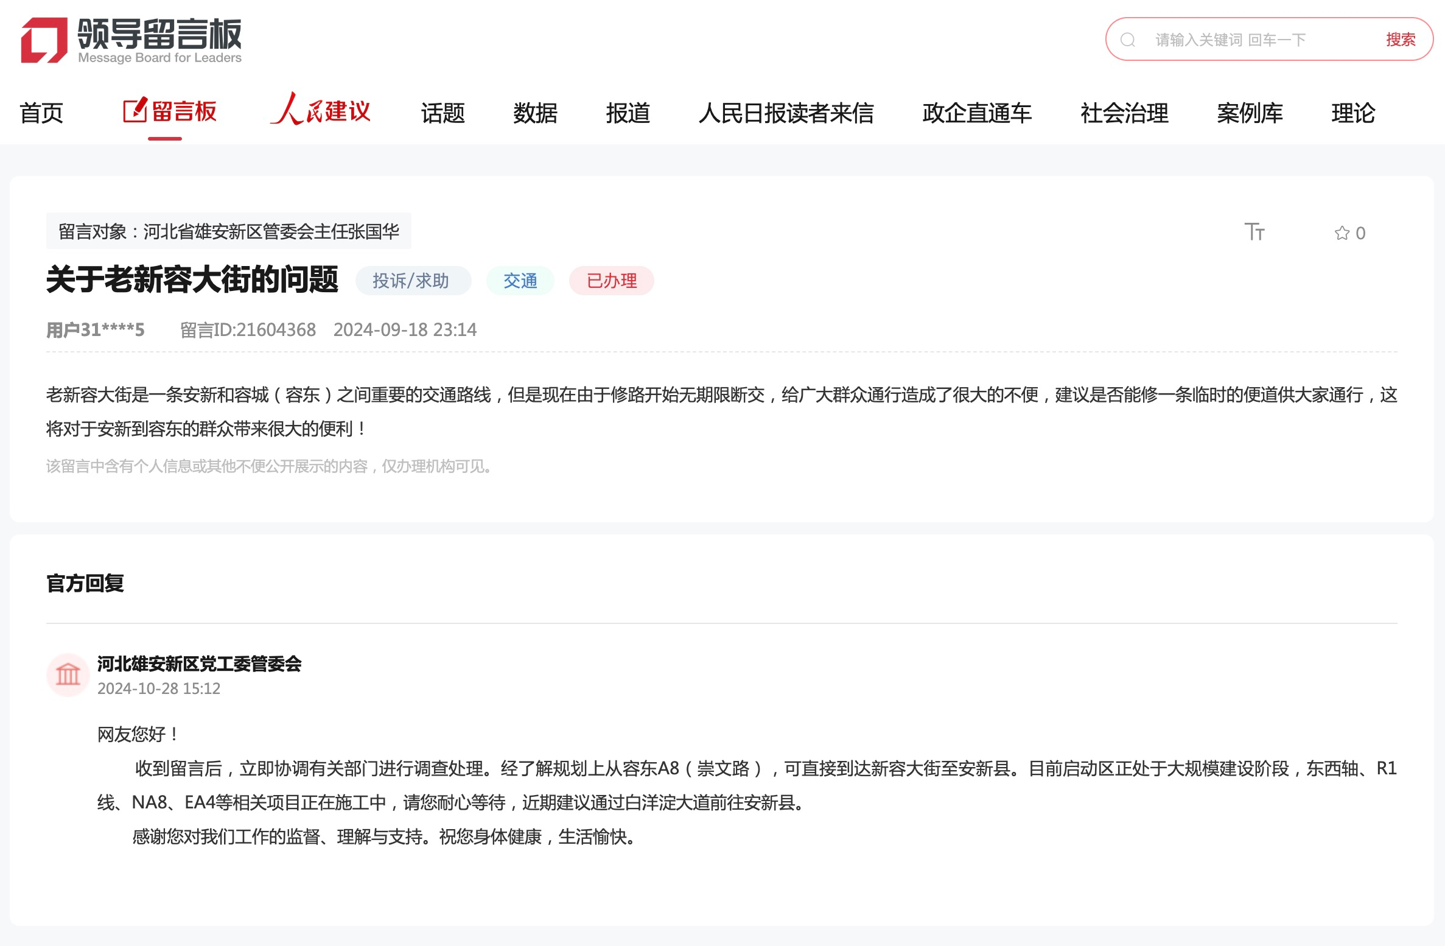Screen dimensions: 1445x946
Task: Click the government building avatar icon
Action: pyautogui.click(x=68, y=674)
